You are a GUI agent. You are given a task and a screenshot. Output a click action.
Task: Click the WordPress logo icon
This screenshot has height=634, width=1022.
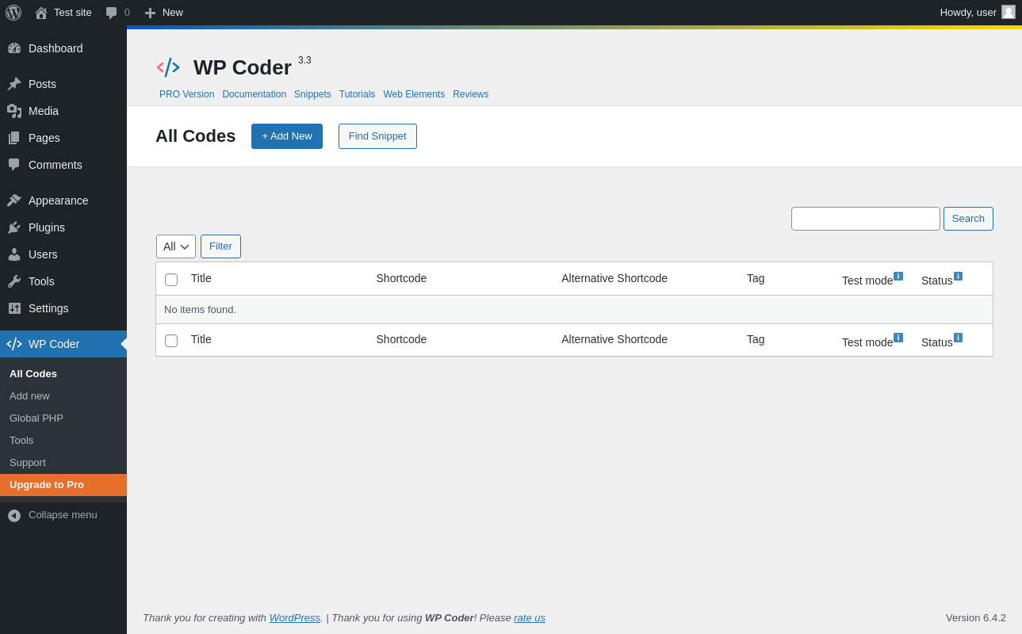coord(13,13)
